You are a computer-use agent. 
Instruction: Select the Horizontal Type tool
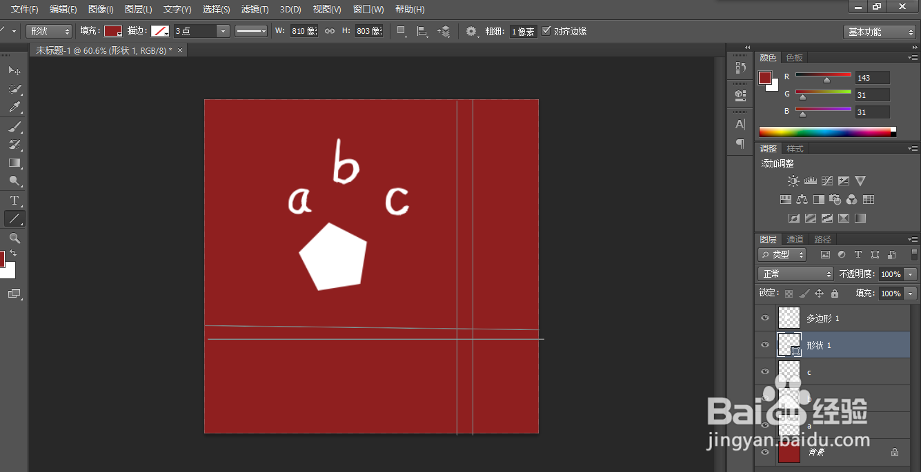tap(14, 201)
